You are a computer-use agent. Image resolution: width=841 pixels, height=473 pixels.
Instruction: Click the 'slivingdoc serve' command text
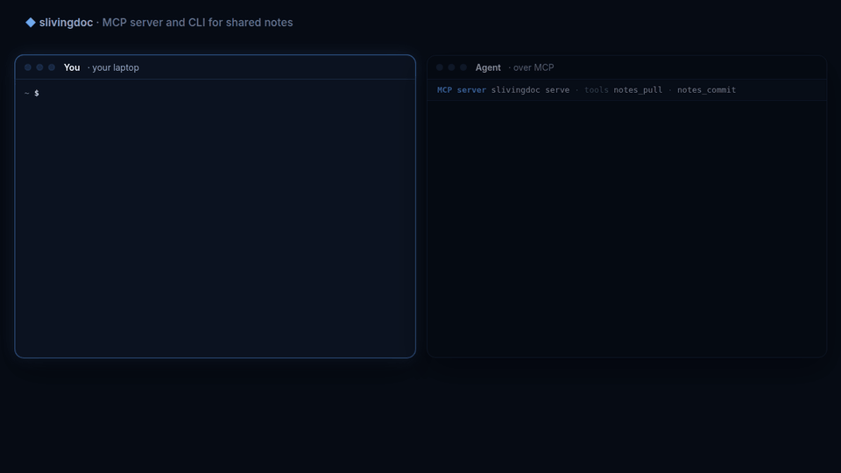(531, 89)
